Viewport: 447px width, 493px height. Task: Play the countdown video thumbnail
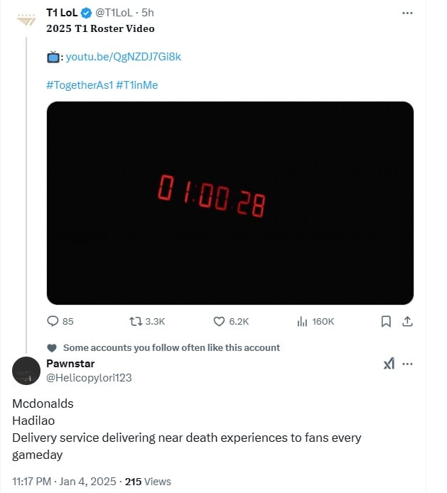[x=230, y=203]
